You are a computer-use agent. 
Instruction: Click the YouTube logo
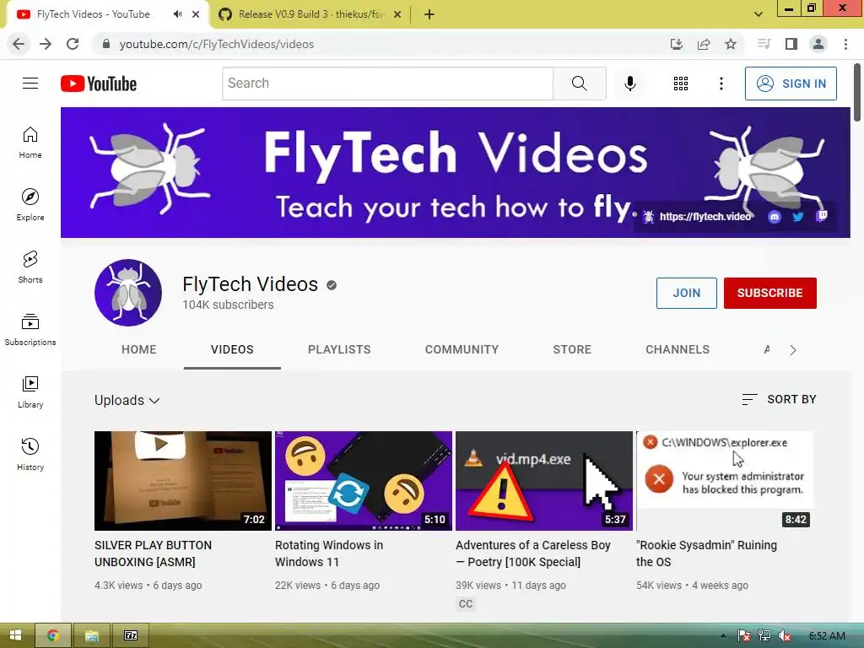tap(99, 84)
